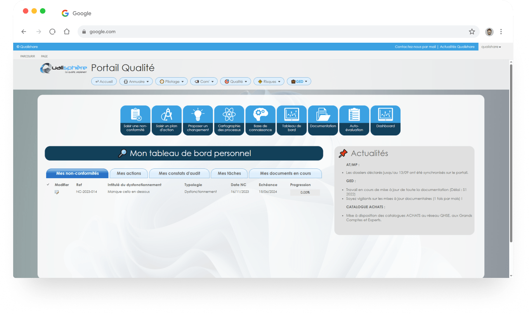Open the Mes documents en cours tab
The image size is (529, 314).
pos(285,173)
